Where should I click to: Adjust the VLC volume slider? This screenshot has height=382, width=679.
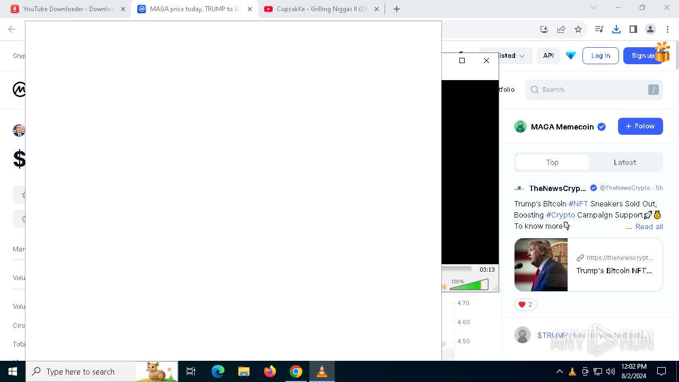[x=469, y=285]
